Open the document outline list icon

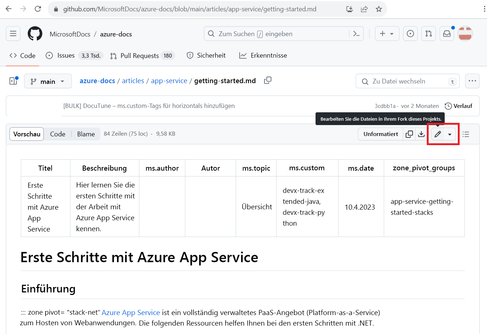tap(466, 134)
